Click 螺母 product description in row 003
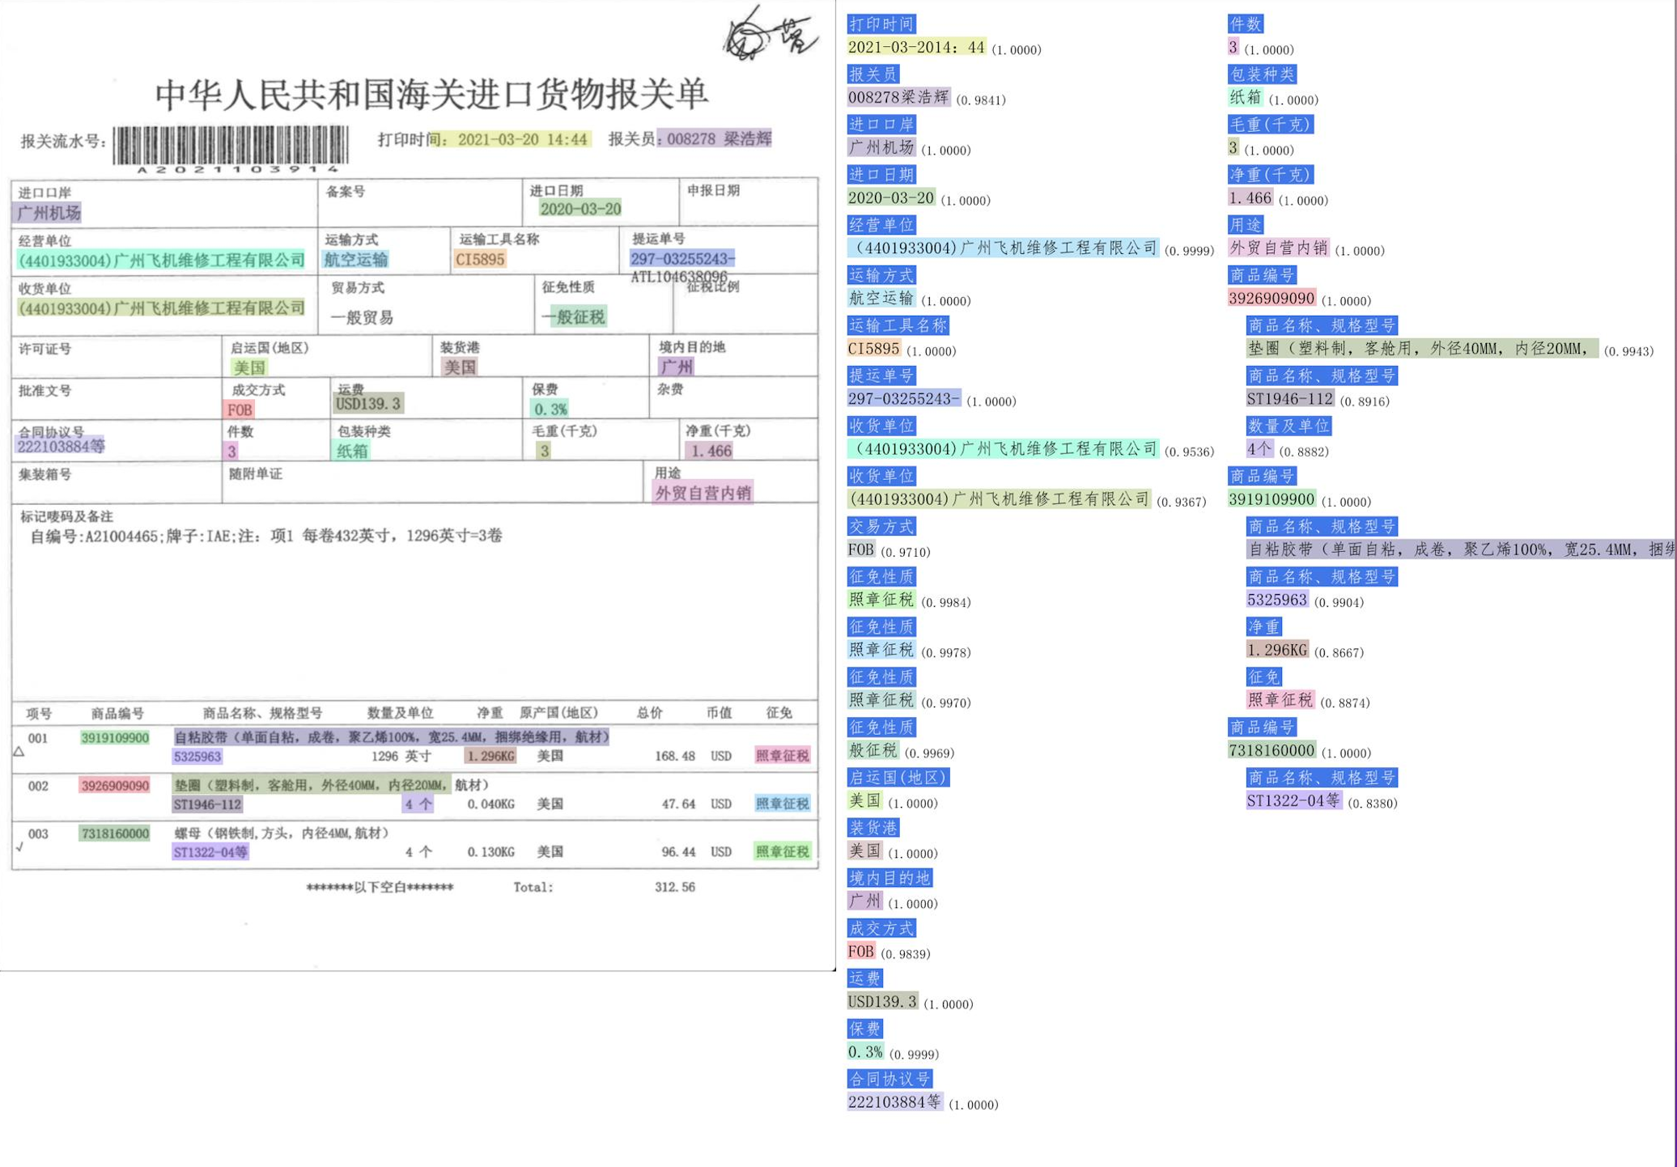The height and width of the screenshot is (1167, 1677). [x=282, y=833]
